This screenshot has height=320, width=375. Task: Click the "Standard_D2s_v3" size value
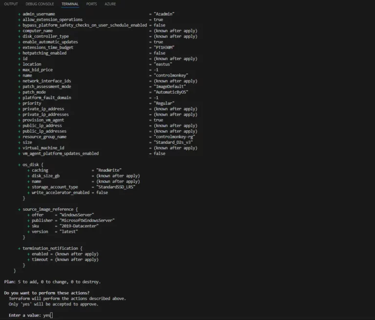coord(173,142)
